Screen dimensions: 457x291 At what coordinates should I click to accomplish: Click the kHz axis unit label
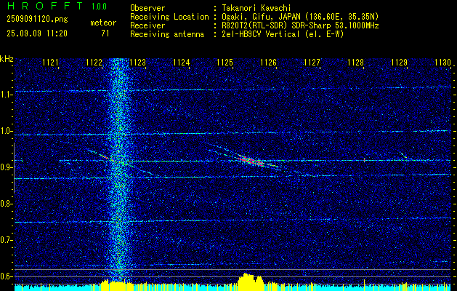pos(7,59)
